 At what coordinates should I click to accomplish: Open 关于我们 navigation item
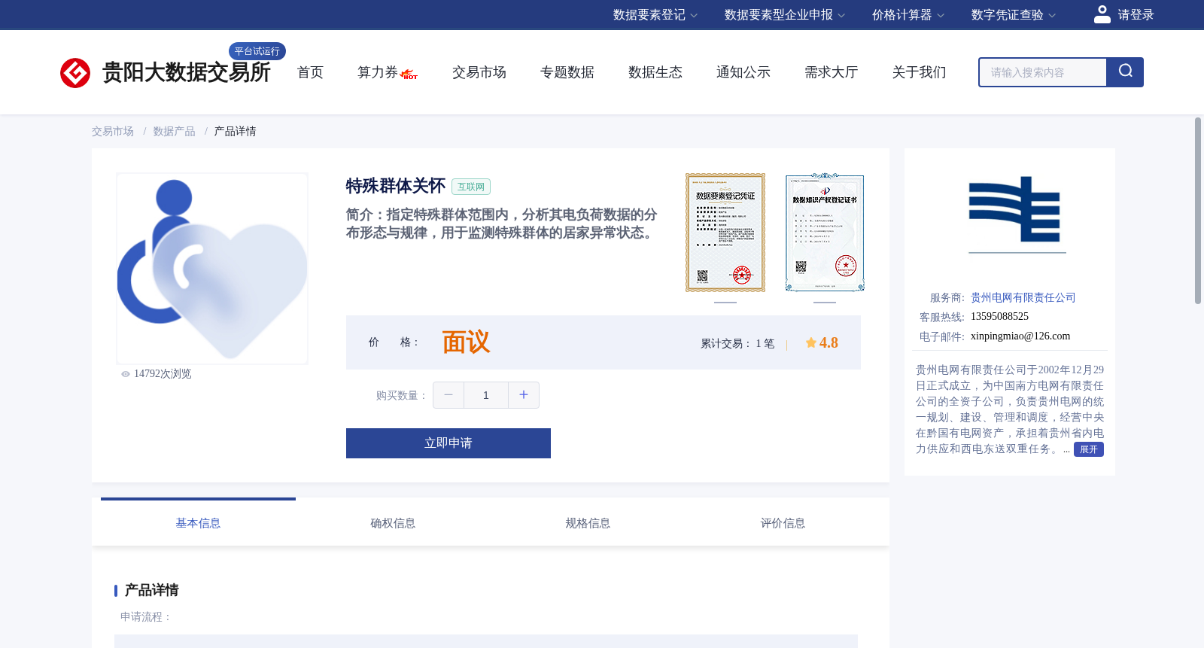click(920, 72)
